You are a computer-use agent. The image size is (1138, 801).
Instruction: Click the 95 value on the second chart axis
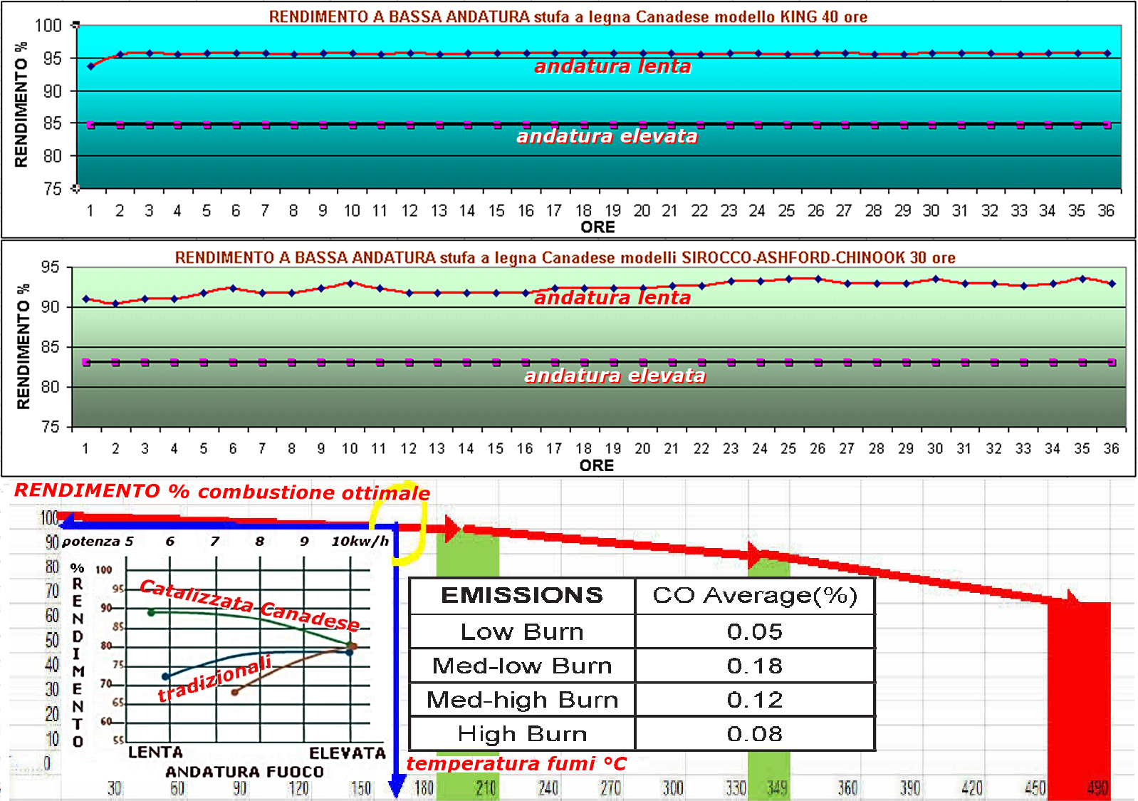tap(51, 267)
